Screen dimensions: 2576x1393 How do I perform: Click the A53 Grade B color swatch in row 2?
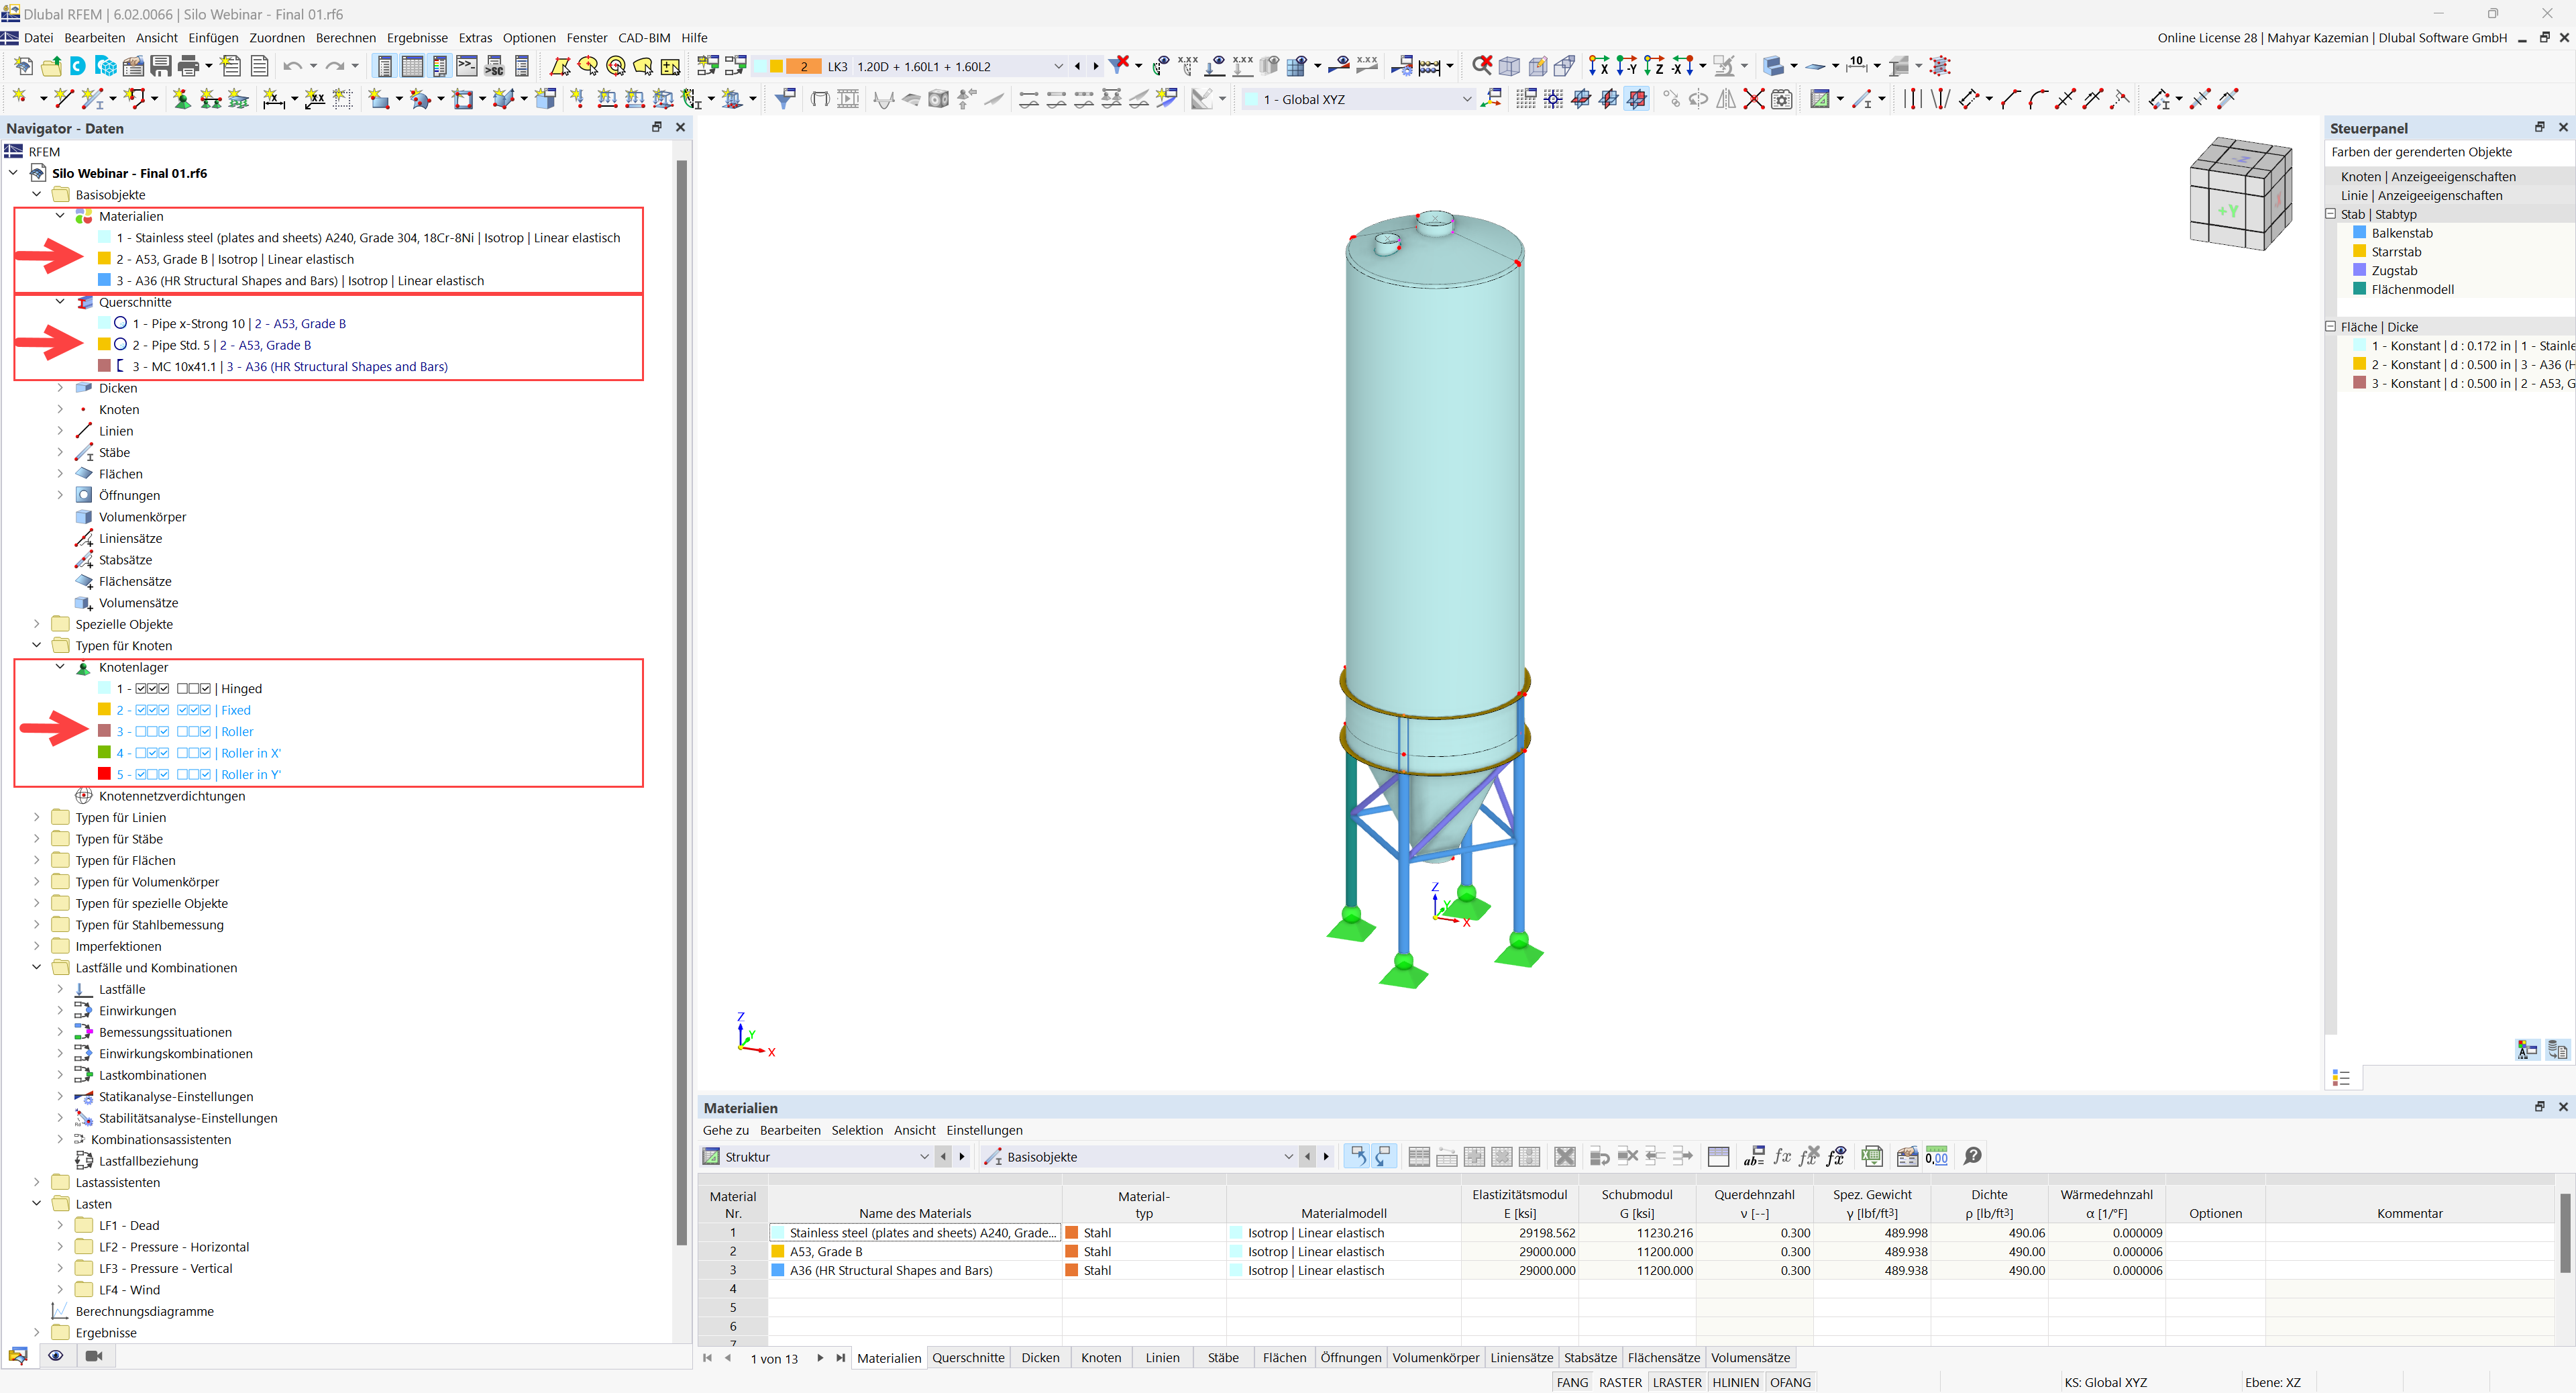tap(778, 1252)
